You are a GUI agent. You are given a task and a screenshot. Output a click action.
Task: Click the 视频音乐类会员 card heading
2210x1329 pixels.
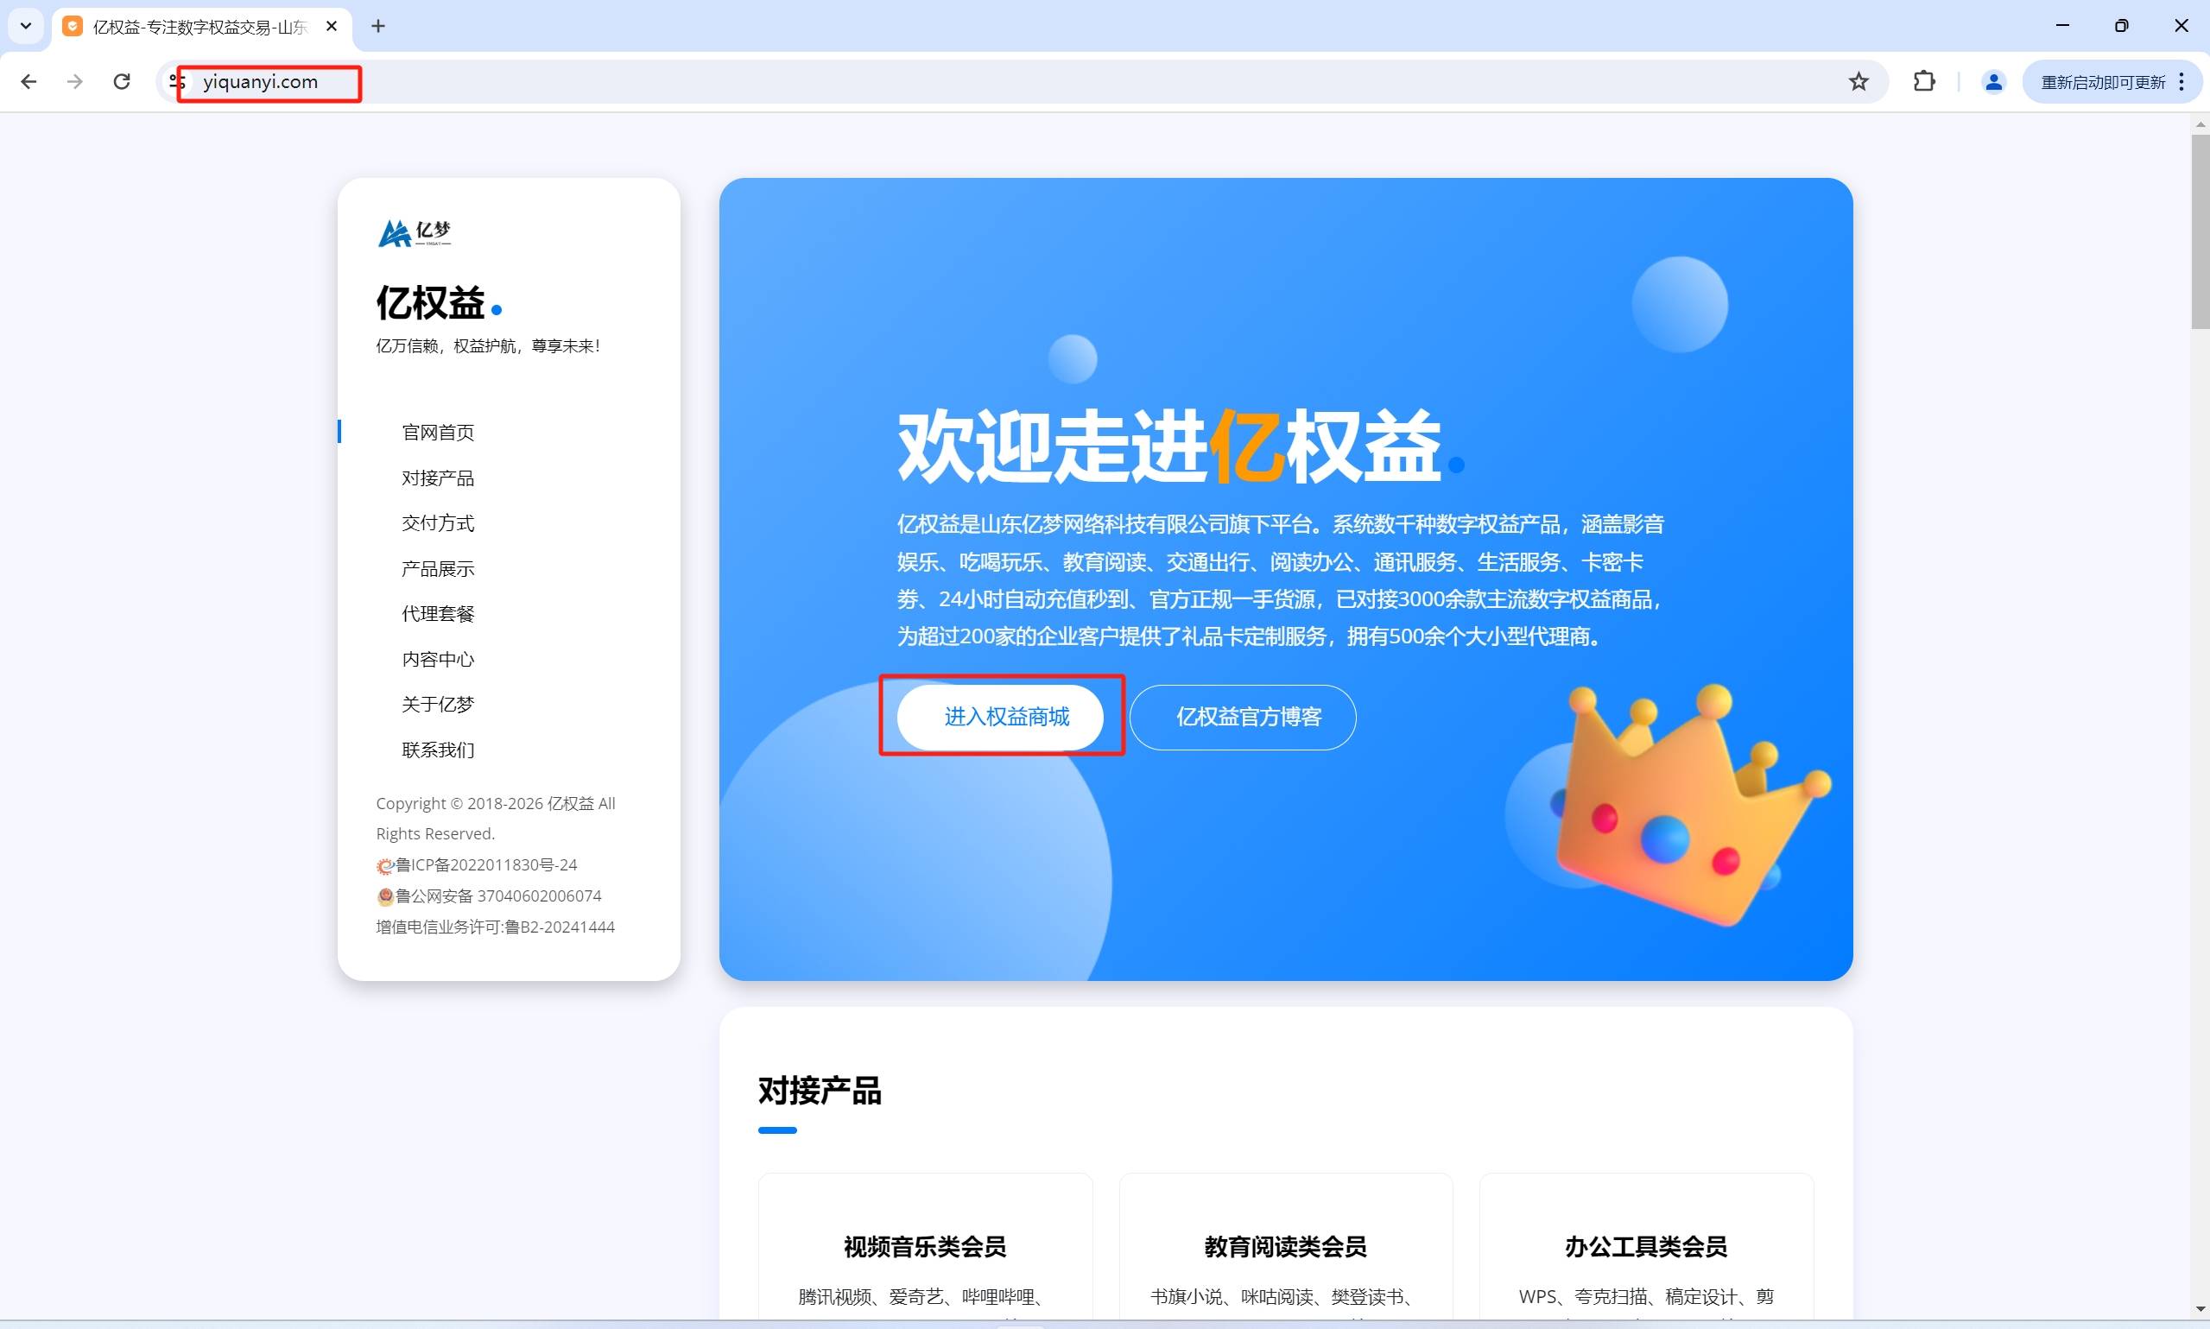[925, 1247]
